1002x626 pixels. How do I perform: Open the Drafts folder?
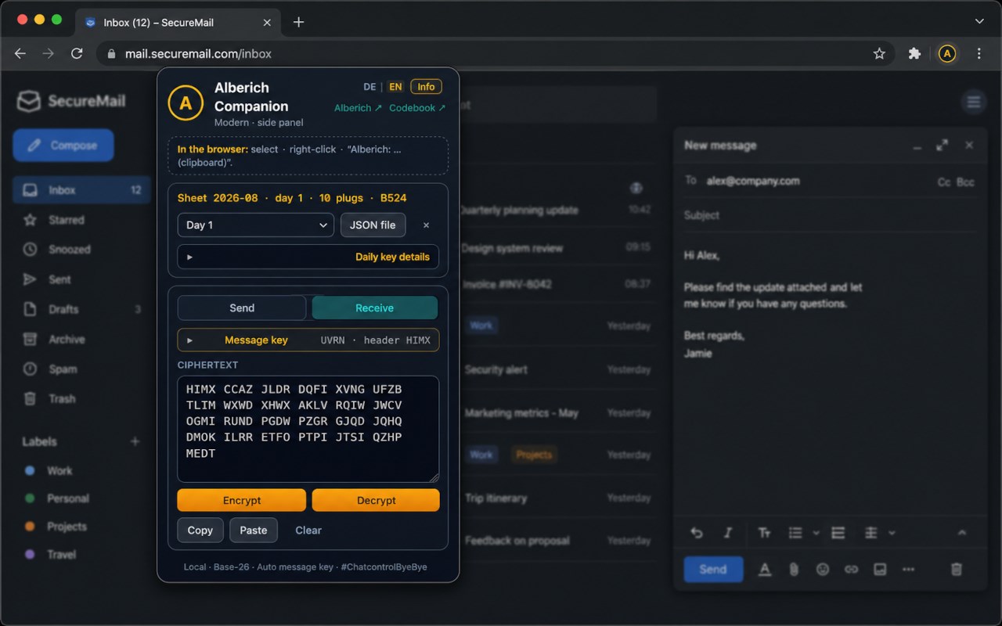pyautogui.click(x=81, y=309)
